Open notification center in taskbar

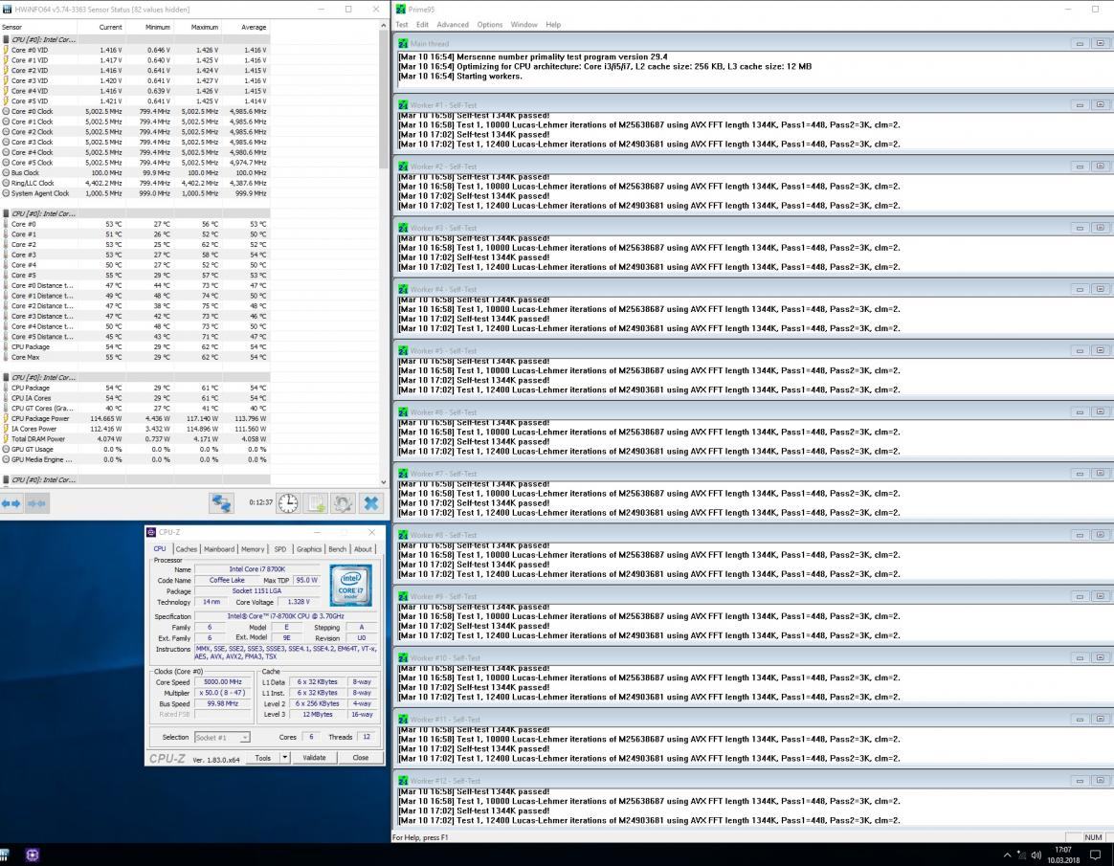1096,855
